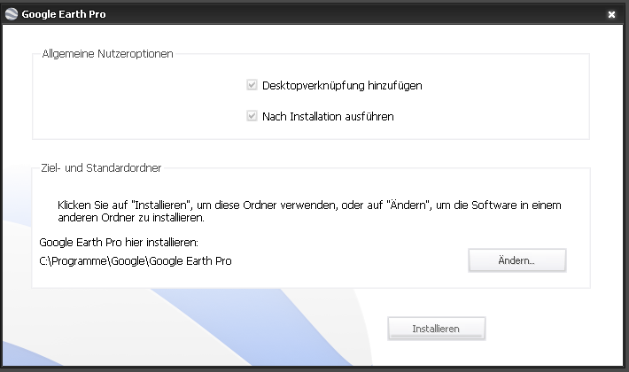Start setup with the Installieren button
Screen dimensions: 629x372
(436, 329)
